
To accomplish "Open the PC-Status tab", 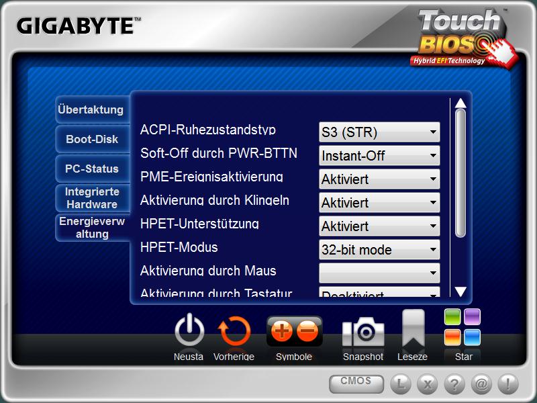I will click(x=92, y=169).
